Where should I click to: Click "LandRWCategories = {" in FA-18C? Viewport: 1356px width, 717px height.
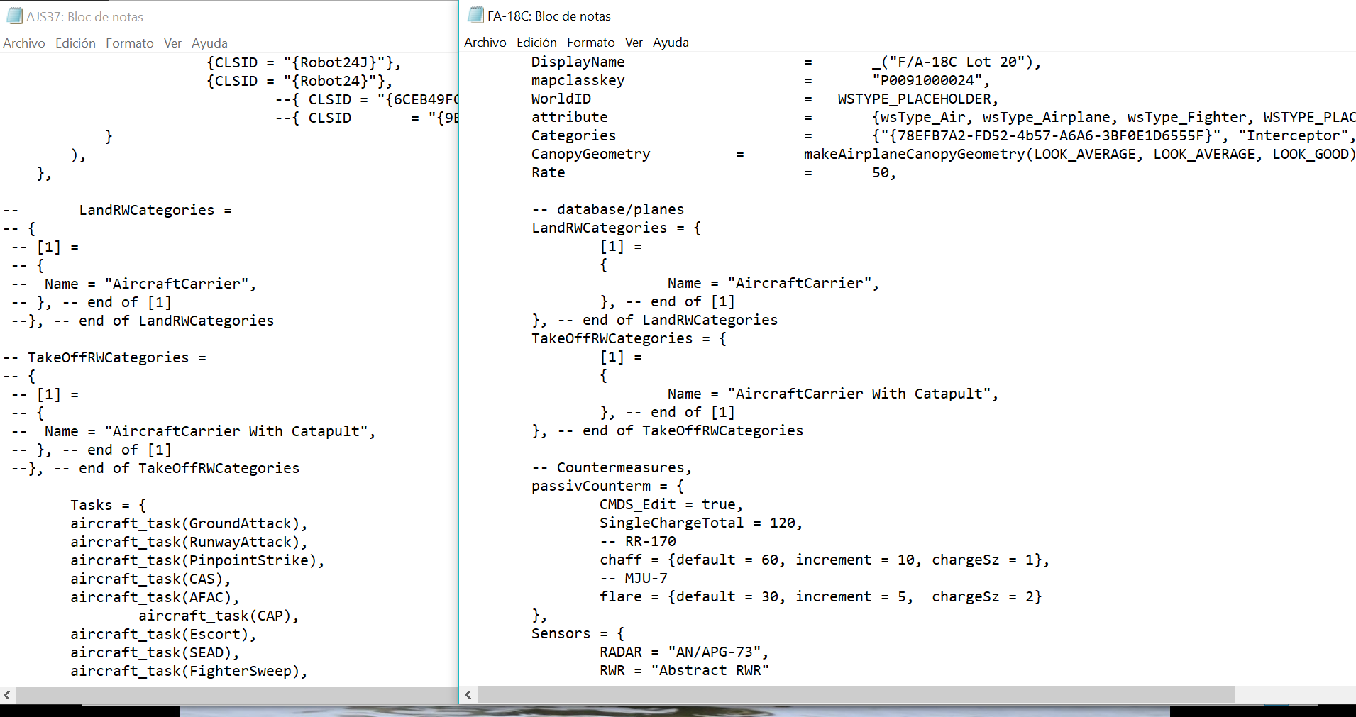617,228
